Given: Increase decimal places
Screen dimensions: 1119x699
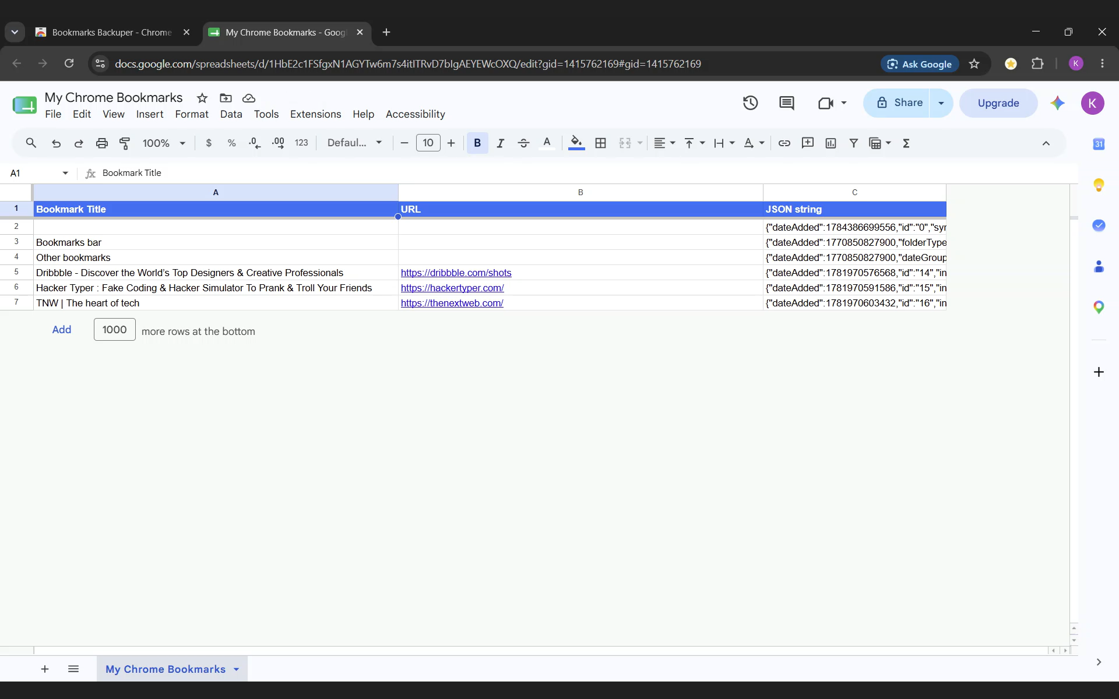Looking at the screenshot, I should (x=278, y=143).
